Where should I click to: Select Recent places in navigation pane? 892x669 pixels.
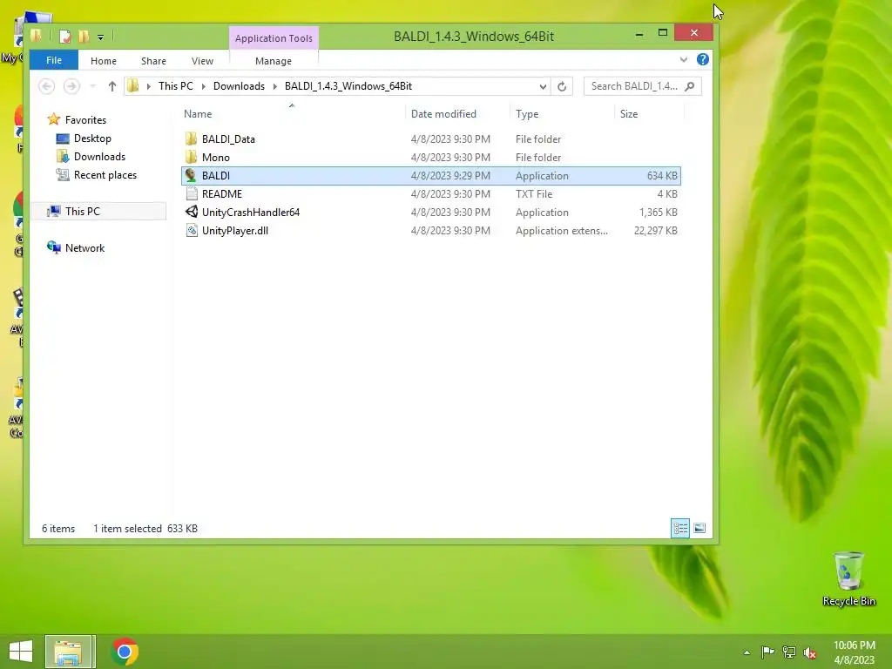coord(105,174)
